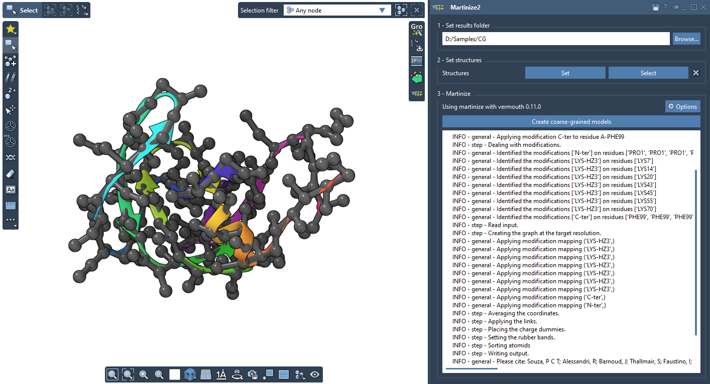Screen dimensions: 710x384
Task: Click the zoom out magnifier icon
Action: pyautogui.click(x=159, y=374)
